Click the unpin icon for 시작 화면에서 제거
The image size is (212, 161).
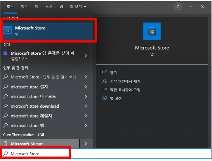pyautogui.click(x=104, y=81)
